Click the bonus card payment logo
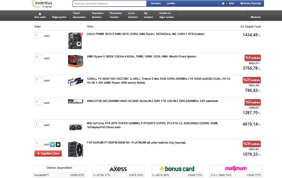The image size is (282, 178). tap(177, 169)
